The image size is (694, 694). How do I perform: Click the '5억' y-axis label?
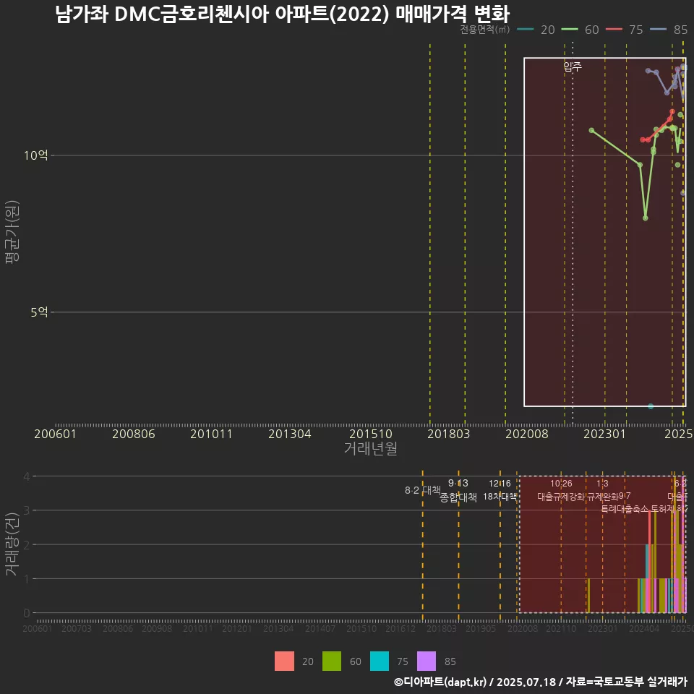[x=39, y=312]
